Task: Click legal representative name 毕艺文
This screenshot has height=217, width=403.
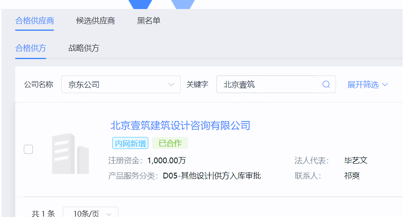Action: (x=355, y=160)
